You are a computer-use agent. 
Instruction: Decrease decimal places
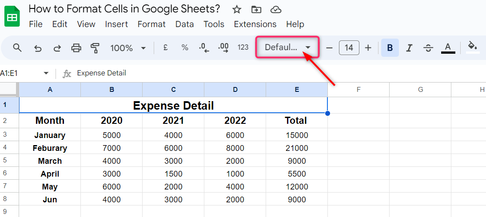pyautogui.click(x=204, y=47)
